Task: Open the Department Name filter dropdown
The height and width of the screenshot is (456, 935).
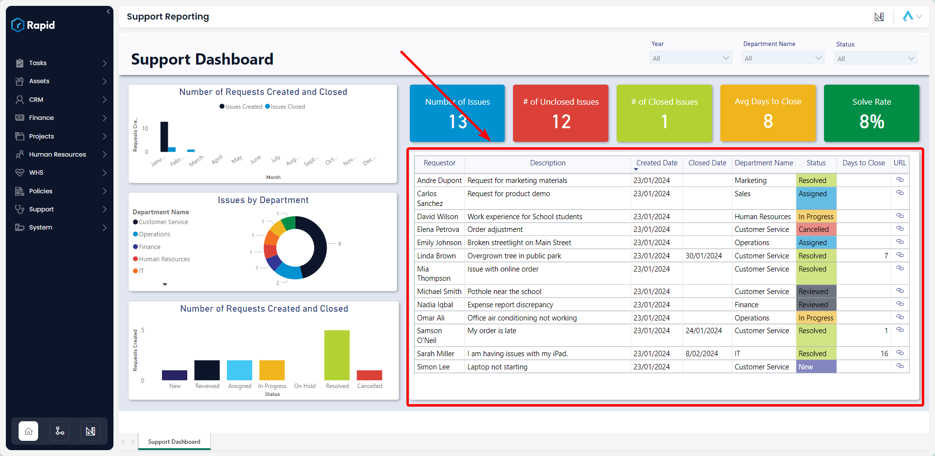Action: click(x=783, y=58)
